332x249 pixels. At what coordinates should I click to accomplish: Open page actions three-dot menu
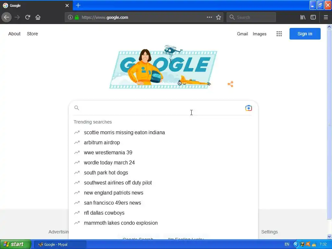coord(209,17)
